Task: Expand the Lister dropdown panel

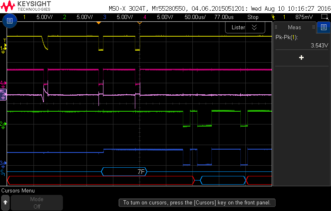Action: click(245, 27)
